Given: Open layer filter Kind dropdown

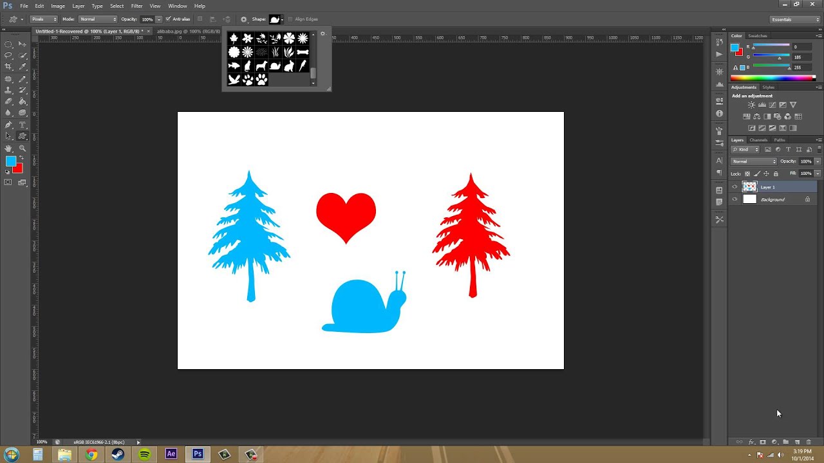Looking at the screenshot, I should pos(745,149).
